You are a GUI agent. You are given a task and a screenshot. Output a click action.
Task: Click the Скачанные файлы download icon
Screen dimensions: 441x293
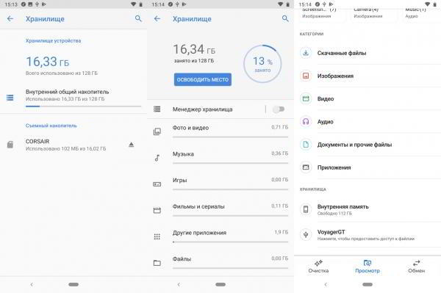click(306, 53)
